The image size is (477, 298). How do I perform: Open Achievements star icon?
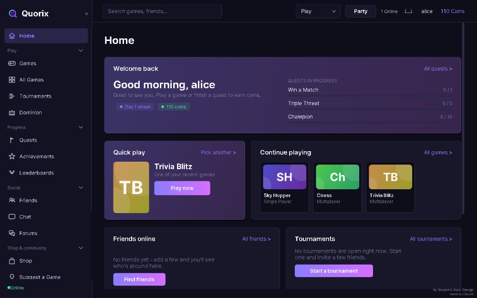(12, 156)
